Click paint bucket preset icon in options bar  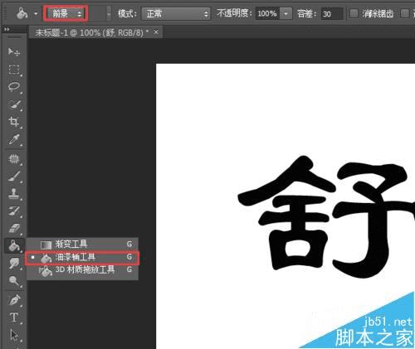point(22,13)
